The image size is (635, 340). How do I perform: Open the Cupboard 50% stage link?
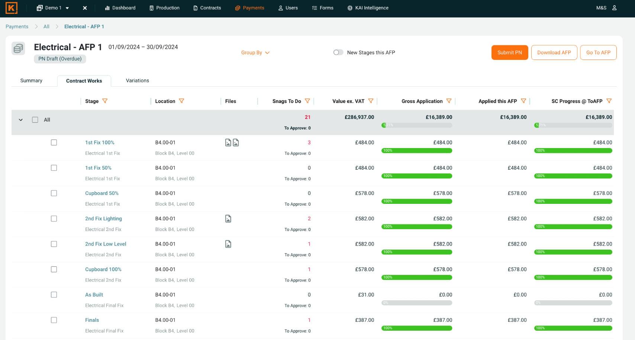point(101,193)
